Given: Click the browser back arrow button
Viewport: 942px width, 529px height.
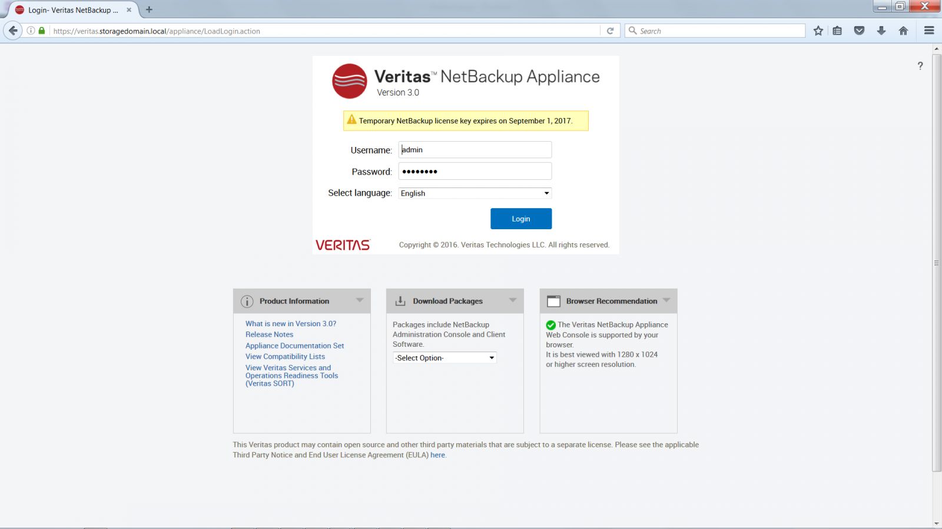Looking at the screenshot, I should click(13, 31).
